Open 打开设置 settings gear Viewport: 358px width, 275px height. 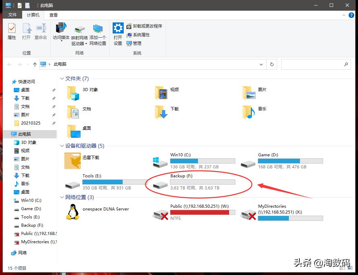(118, 34)
